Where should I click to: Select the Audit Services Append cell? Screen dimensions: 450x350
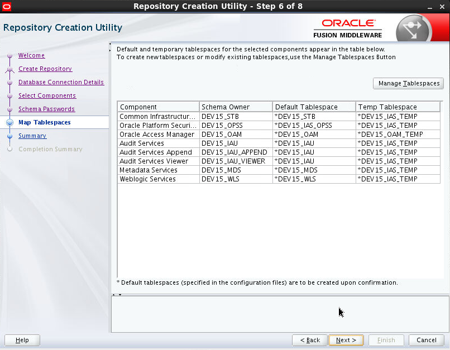[x=159, y=152]
